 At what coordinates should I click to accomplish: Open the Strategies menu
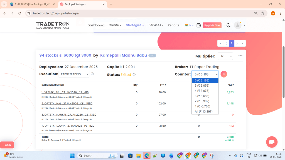tap(135, 25)
